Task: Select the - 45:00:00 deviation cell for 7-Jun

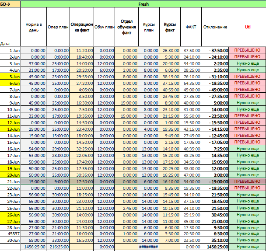Action: (215, 90)
